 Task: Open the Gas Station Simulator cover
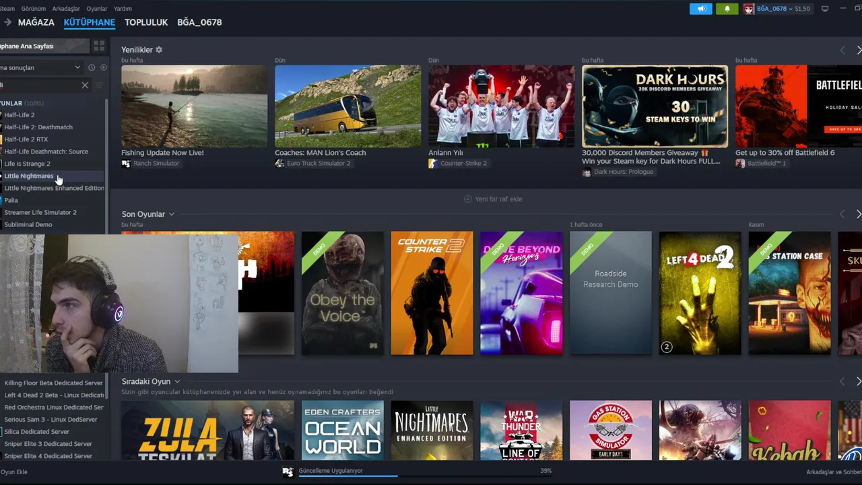tap(610, 430)
